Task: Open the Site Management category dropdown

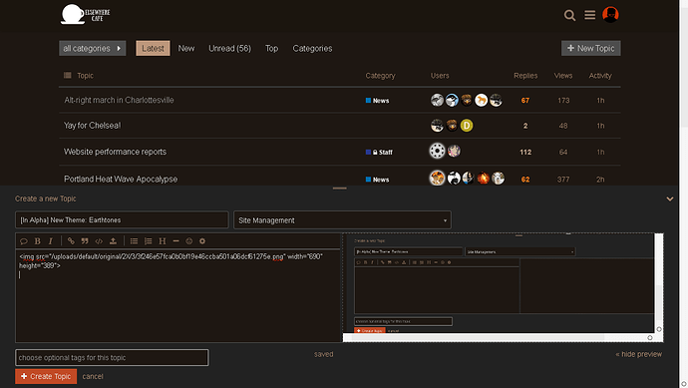Action: pyautogui.click(x=342, y=219)
